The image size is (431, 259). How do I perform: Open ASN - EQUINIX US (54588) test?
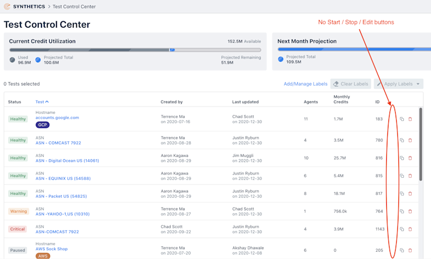click(x=63, y=178)
